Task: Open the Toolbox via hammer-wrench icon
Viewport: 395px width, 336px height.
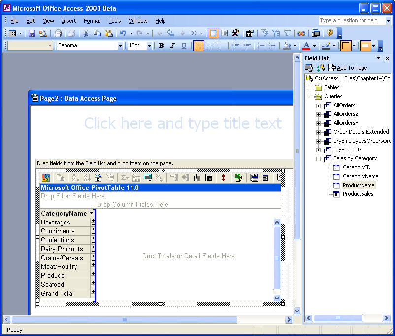Action: pyautogui.click(x=236, y=33)
